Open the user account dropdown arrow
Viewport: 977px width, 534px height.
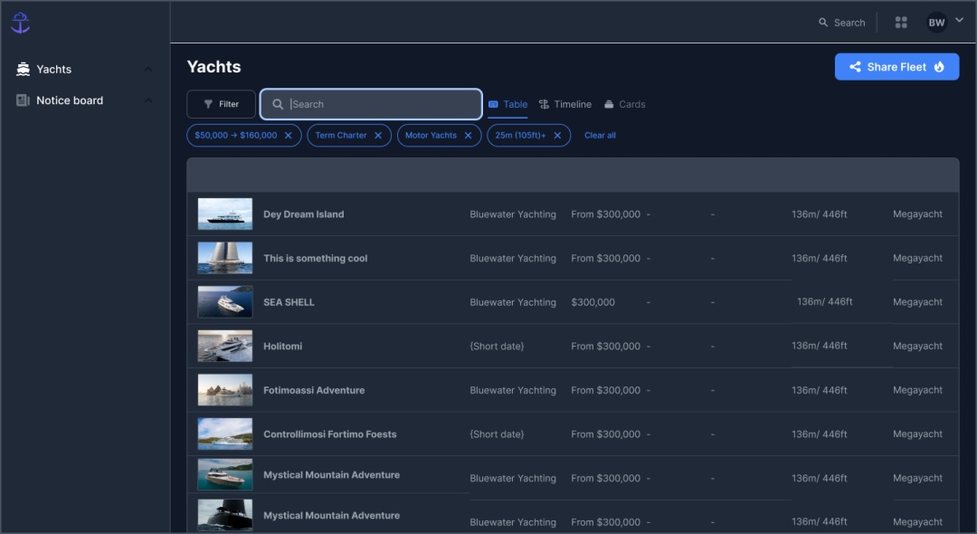tap(959, 21)
